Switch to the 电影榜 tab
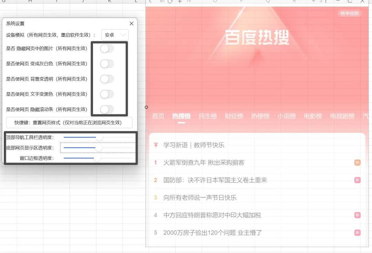 tap(313, 116)
